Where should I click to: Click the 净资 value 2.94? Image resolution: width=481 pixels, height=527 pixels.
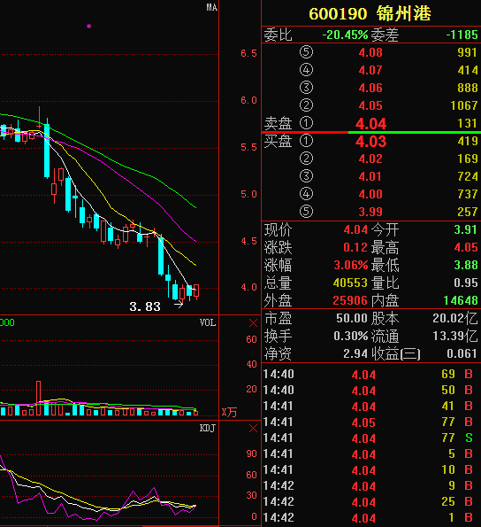click(x=355, y=353)
